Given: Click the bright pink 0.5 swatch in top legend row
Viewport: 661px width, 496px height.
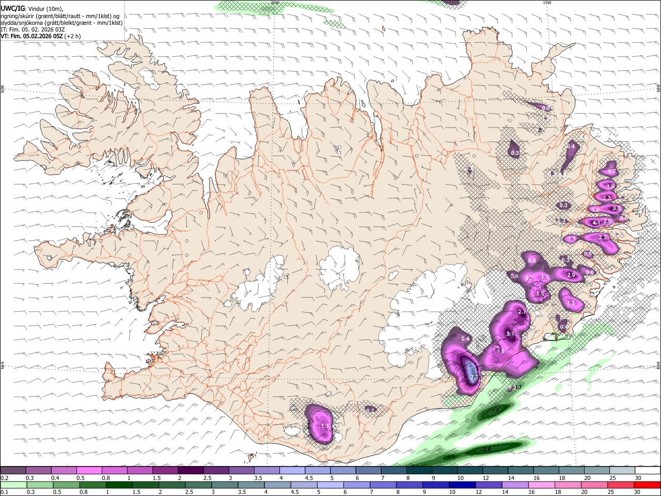Looking at the screenshot, I should [89, 471].
